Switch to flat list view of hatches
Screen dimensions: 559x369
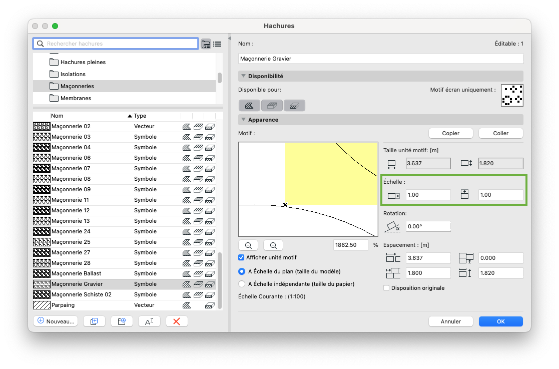coord(217,44)
